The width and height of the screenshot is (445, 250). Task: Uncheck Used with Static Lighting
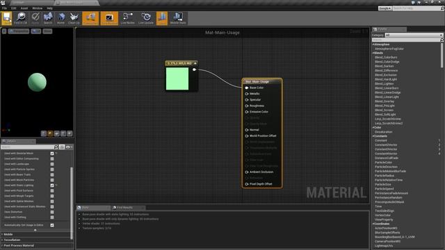52,185
